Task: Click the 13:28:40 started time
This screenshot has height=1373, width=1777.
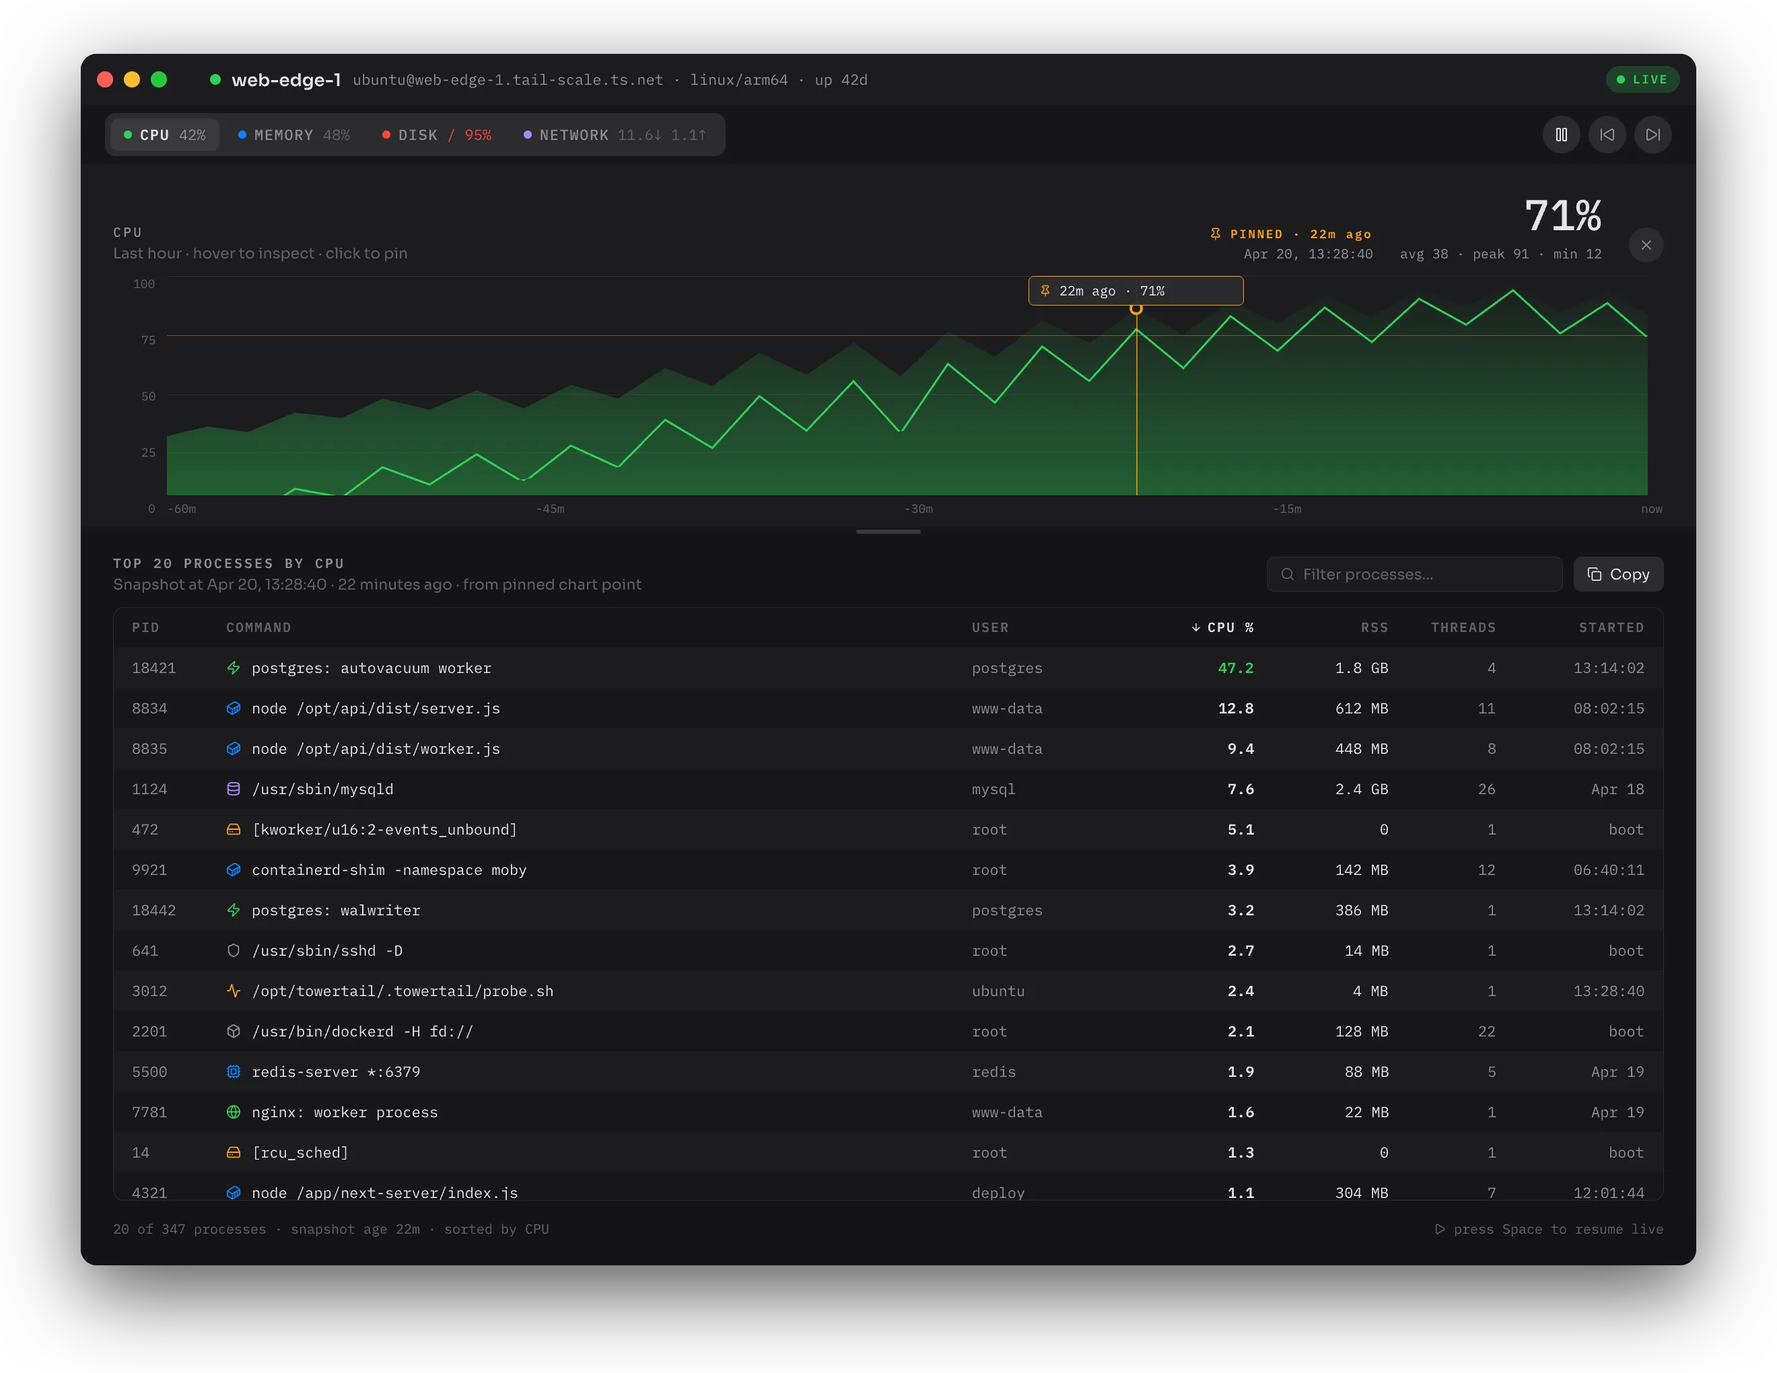Action: [x=1609, y=991]
